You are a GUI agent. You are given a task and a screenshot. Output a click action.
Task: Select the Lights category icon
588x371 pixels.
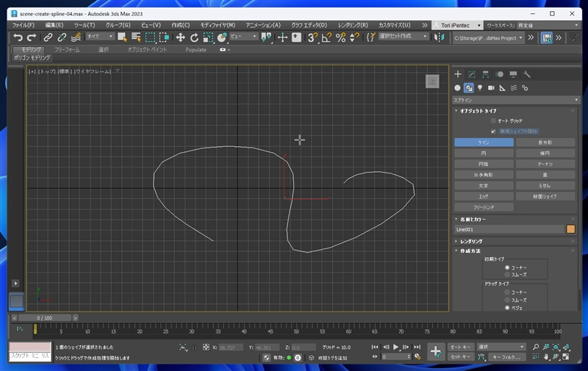(480, 87)
